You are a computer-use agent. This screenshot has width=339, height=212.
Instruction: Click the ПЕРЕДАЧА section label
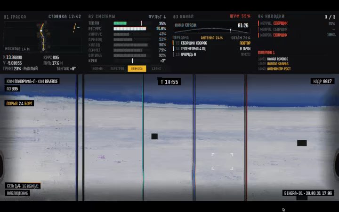tap(180, 38)
